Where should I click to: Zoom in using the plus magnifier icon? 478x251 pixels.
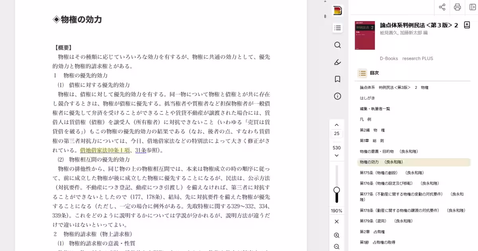(x=337, y=235)
